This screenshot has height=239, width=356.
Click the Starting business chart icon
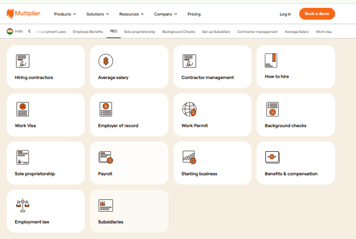[189, 157]
